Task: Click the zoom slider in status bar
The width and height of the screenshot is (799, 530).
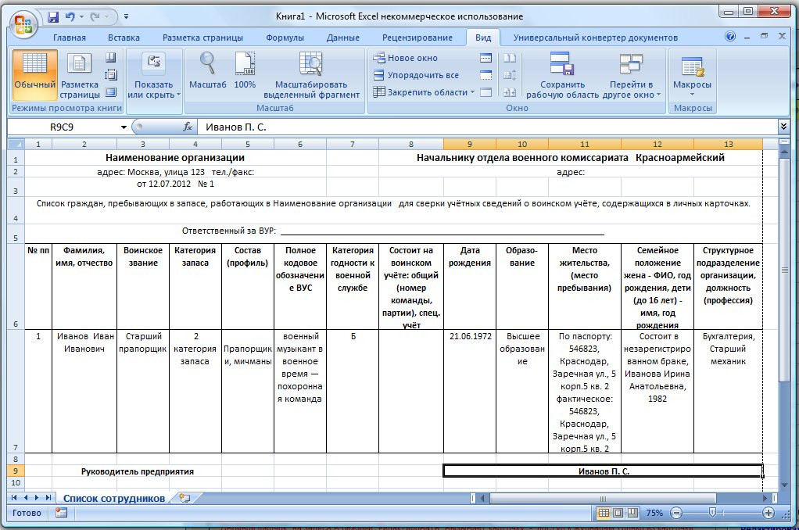Action: pyautogui.click(x=711, y=514)
